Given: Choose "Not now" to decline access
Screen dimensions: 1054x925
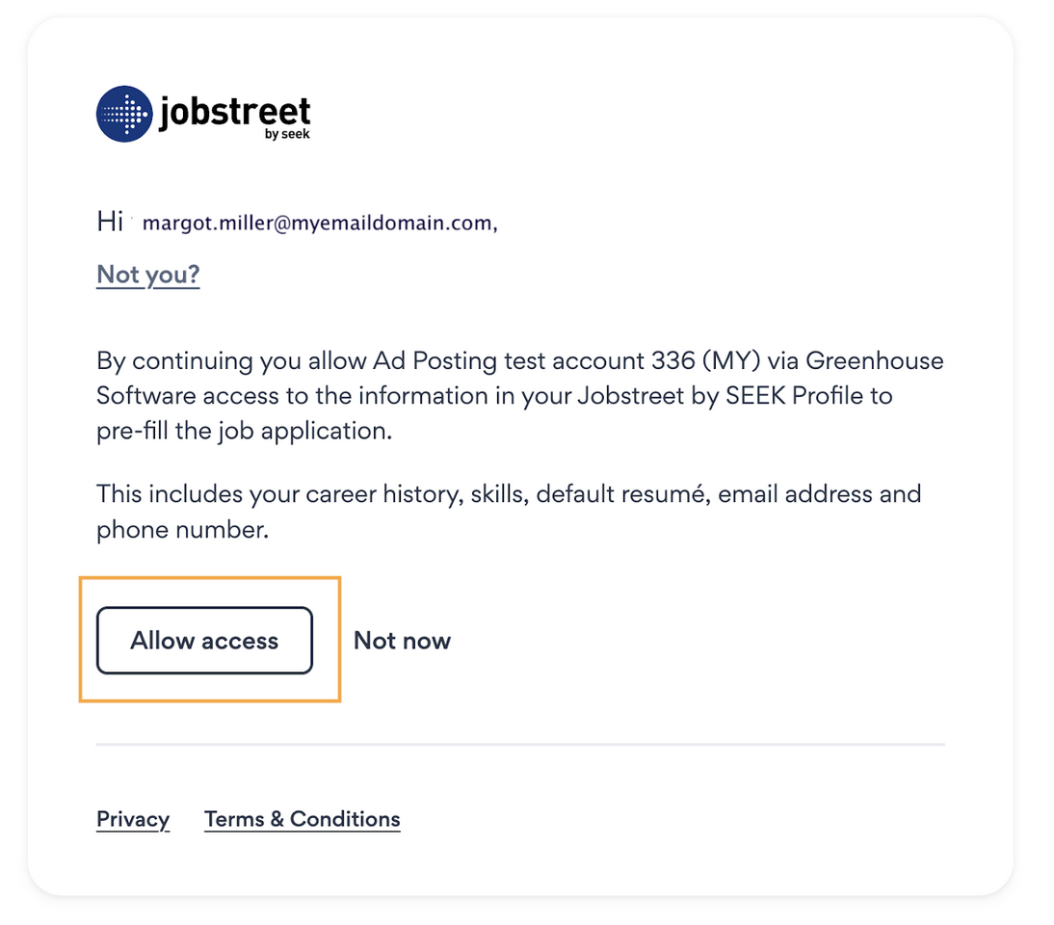Looking at the screenshot, I should coord(402,641).
